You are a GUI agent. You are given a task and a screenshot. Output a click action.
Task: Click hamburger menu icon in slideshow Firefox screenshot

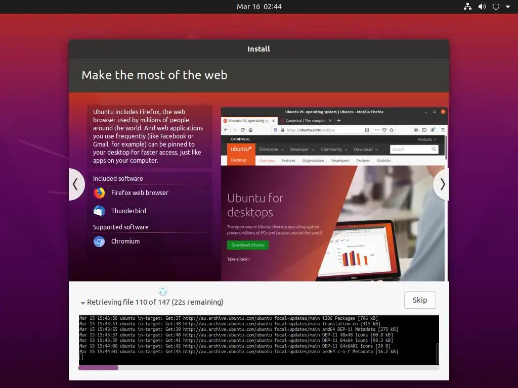click(x=443, y=130)
